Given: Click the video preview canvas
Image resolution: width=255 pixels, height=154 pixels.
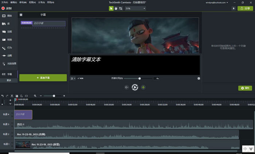Looking at the screenshot, I should (x=135, y=35).
